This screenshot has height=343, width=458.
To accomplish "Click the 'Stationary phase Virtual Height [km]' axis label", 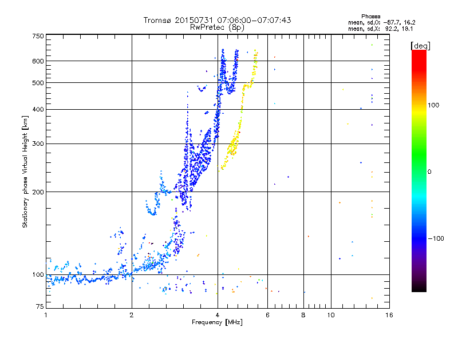I will [x=25, y=171].
